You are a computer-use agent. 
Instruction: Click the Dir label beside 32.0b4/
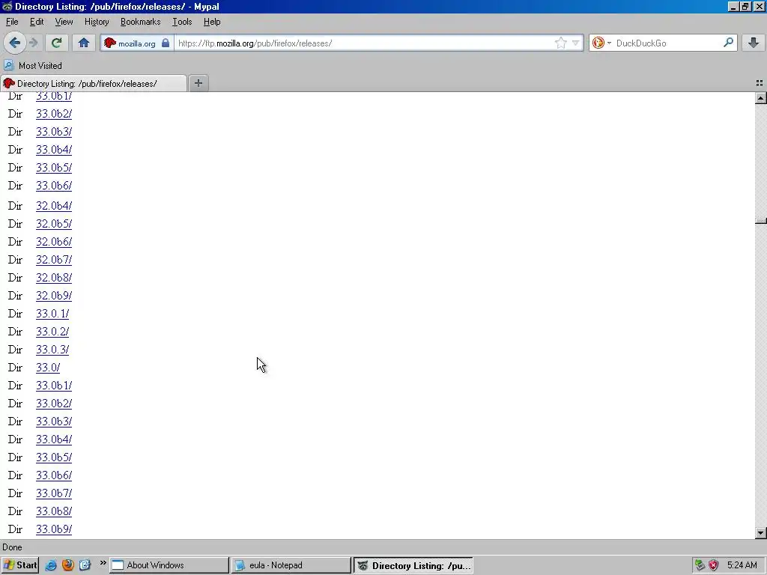tap(15, 206)
